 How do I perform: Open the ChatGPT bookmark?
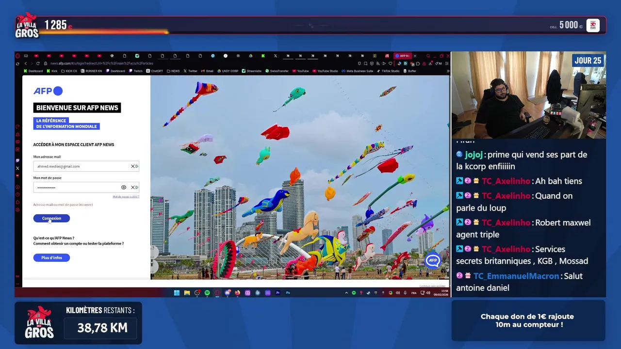pyautogui.click(x=154, y=71)
